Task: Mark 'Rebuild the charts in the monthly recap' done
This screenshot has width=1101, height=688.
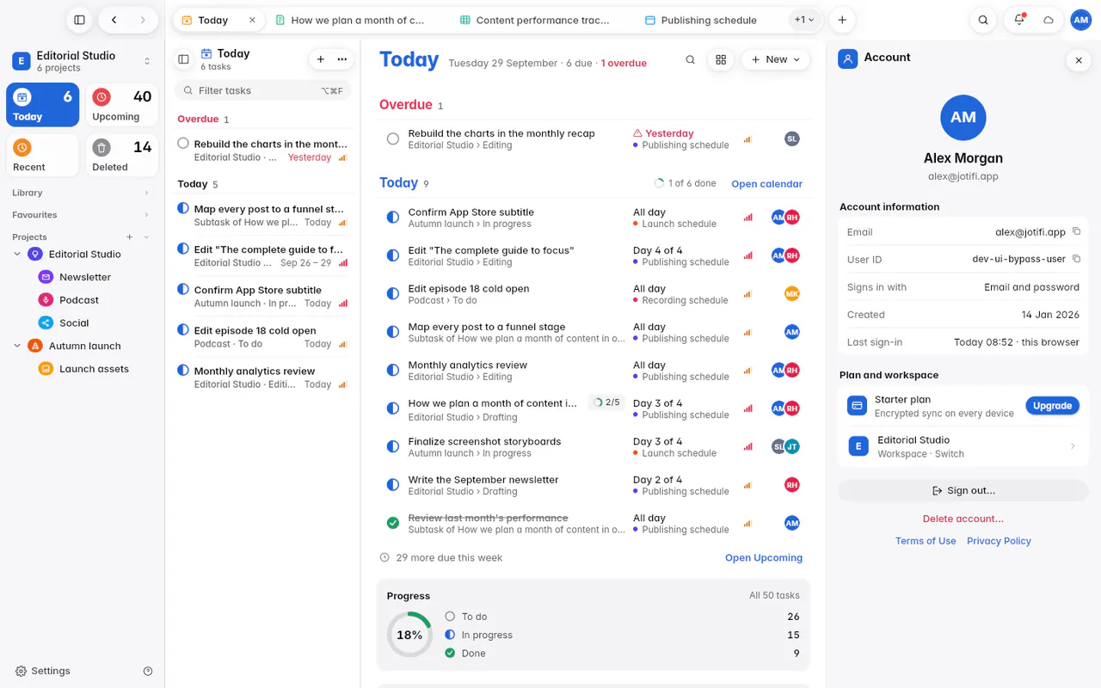Action: tap(393, 138)
